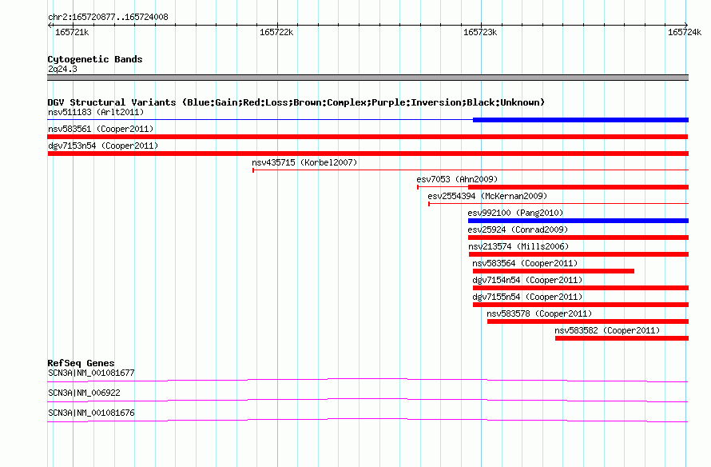This screenshot has width=711, height=467.
Task: Open nsv583561 (Cooper2011) variant label
Action: click(101, 129)
